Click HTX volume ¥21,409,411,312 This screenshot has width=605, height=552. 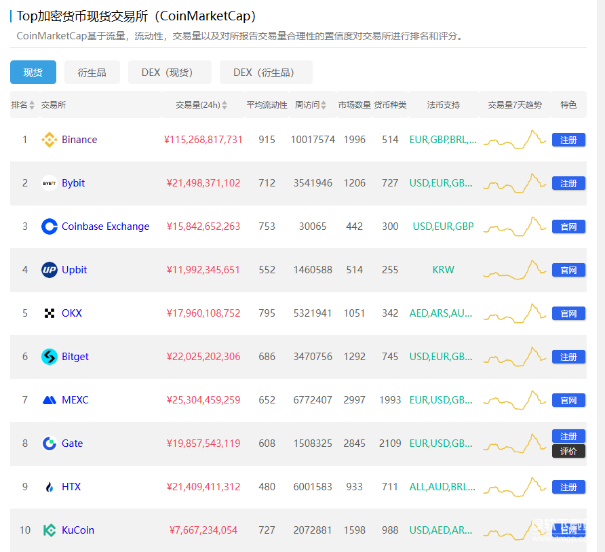pos(203,487)
